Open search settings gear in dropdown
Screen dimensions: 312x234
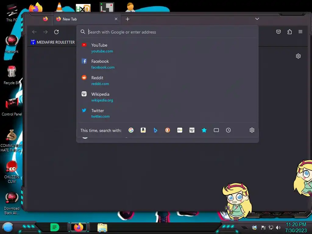[252, 130]
